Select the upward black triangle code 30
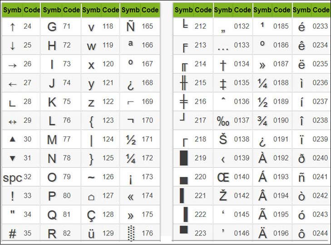Image resolution: width=331 pixels, height=245 pixels. (12, 139)
